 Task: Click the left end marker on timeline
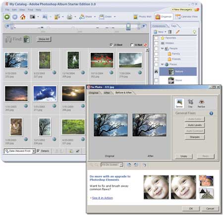(12, 26)
